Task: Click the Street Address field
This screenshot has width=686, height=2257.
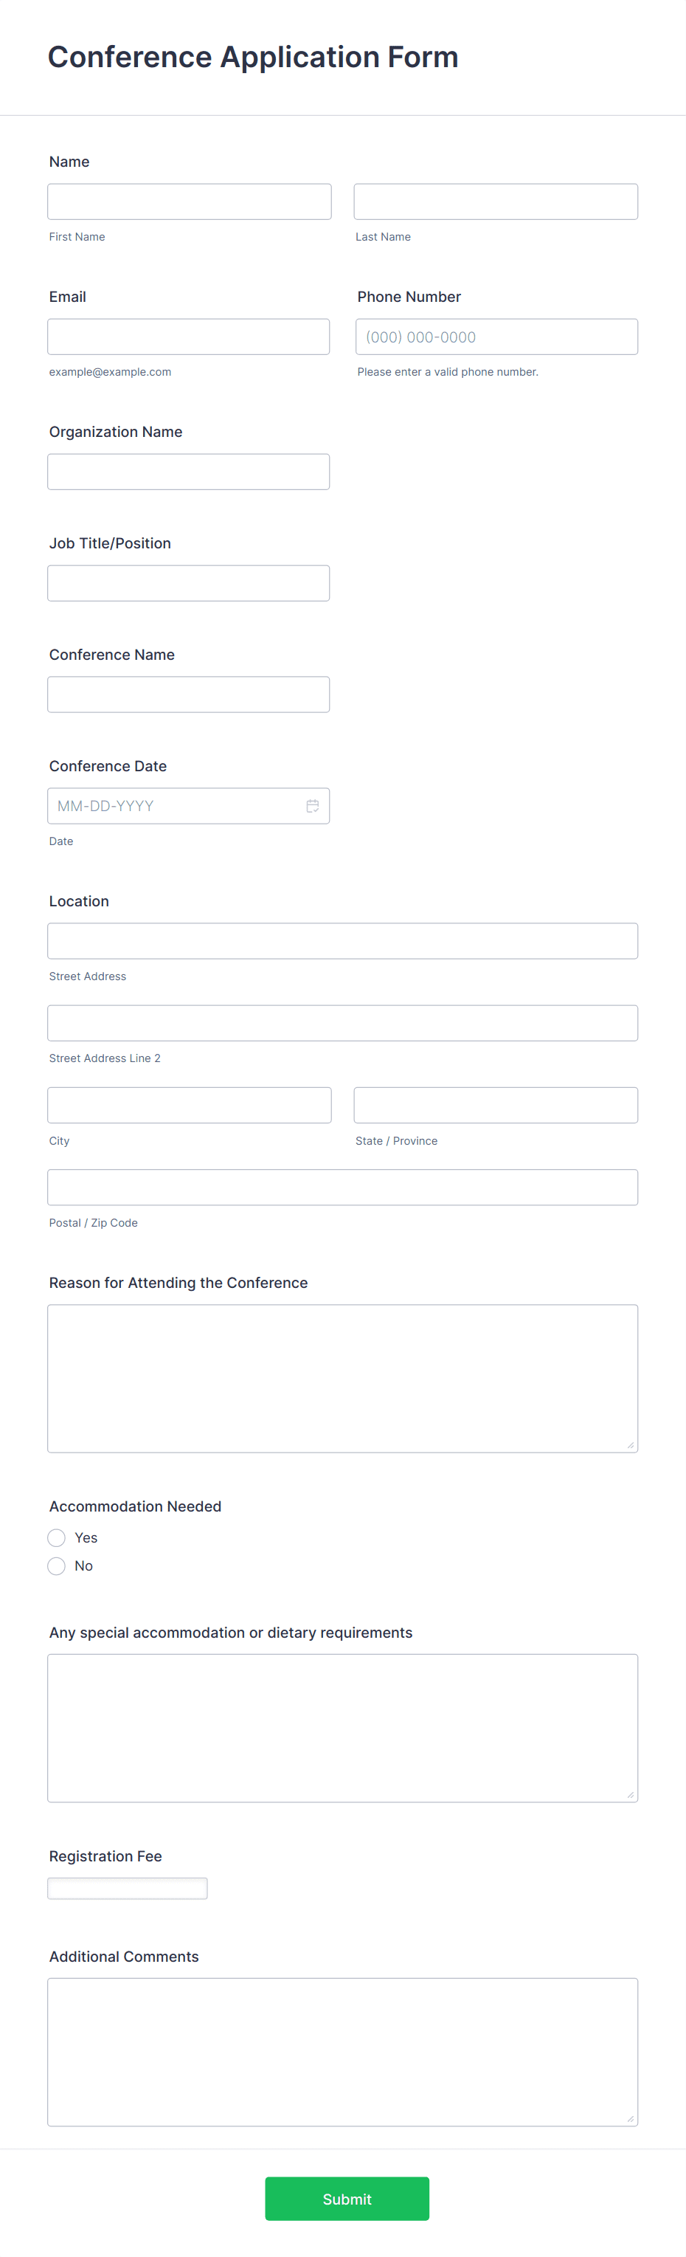Action: click(x=342, y=940)
